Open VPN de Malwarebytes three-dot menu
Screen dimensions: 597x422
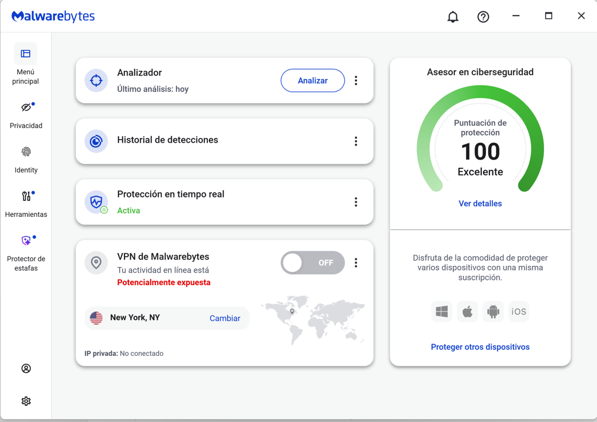click(x=356, y=262)
